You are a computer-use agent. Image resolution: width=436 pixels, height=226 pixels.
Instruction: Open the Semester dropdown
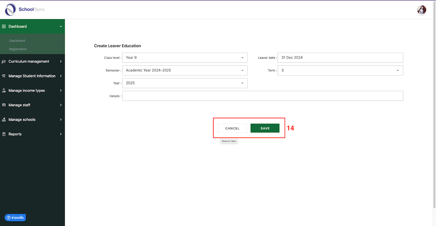[185, 70]
